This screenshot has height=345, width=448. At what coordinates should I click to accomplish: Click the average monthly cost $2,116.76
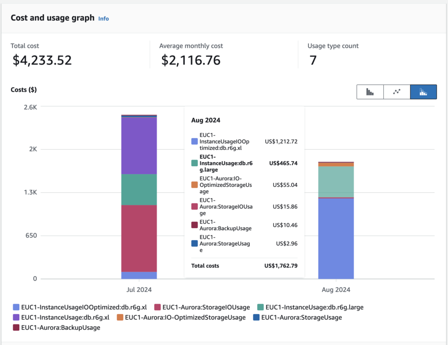tap(191, 60)
